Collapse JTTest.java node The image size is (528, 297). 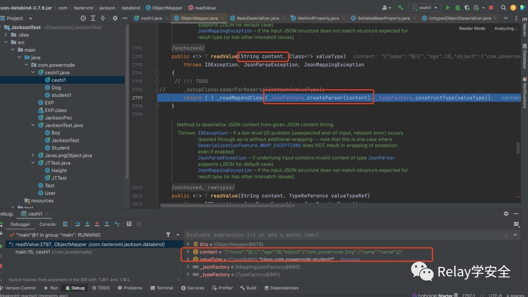(33, 163)
